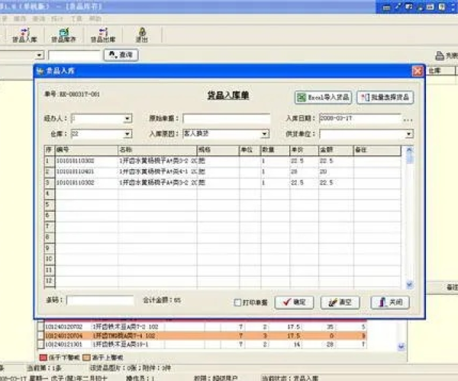
Task: Click the 查询 search button
Action: pyautogui.click(x=121, y=55)
